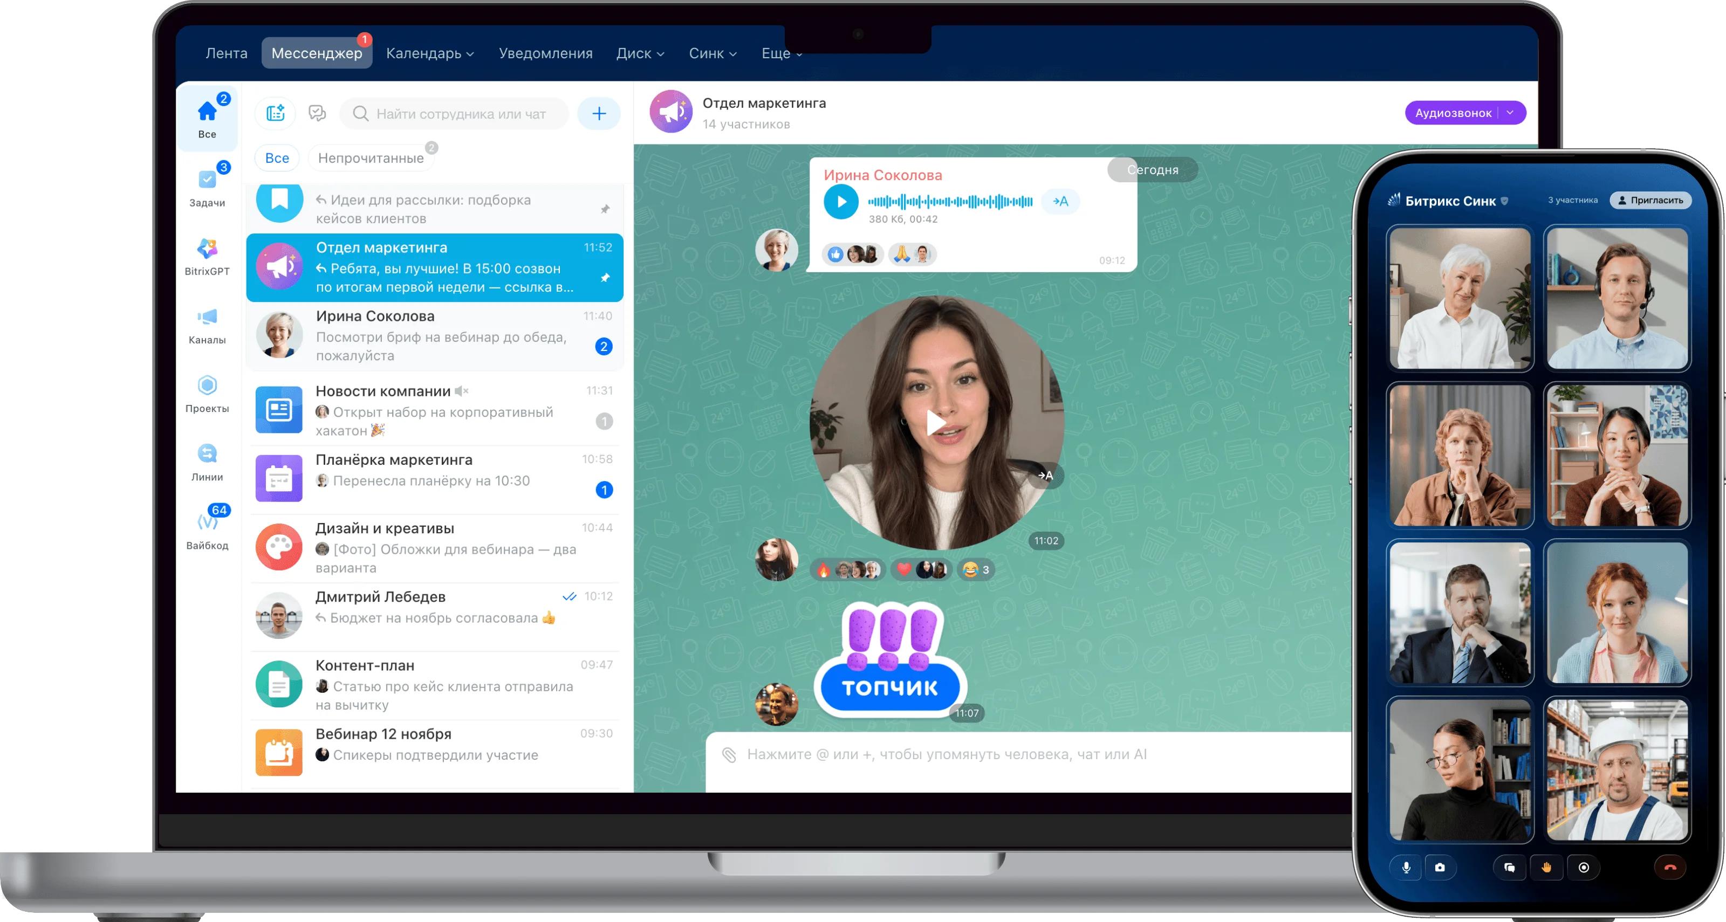Click the paperclip attach icon in message field

[729, 755]
